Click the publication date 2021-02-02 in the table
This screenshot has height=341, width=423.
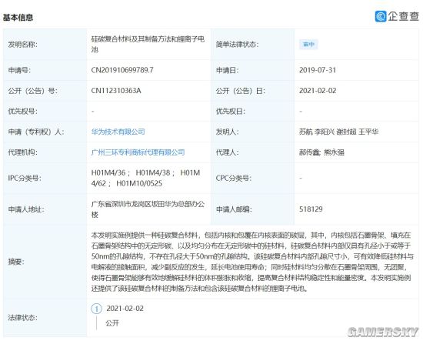(318, 91)
